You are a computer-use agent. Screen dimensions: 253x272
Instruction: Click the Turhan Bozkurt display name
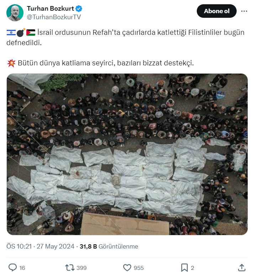(51, 9)
